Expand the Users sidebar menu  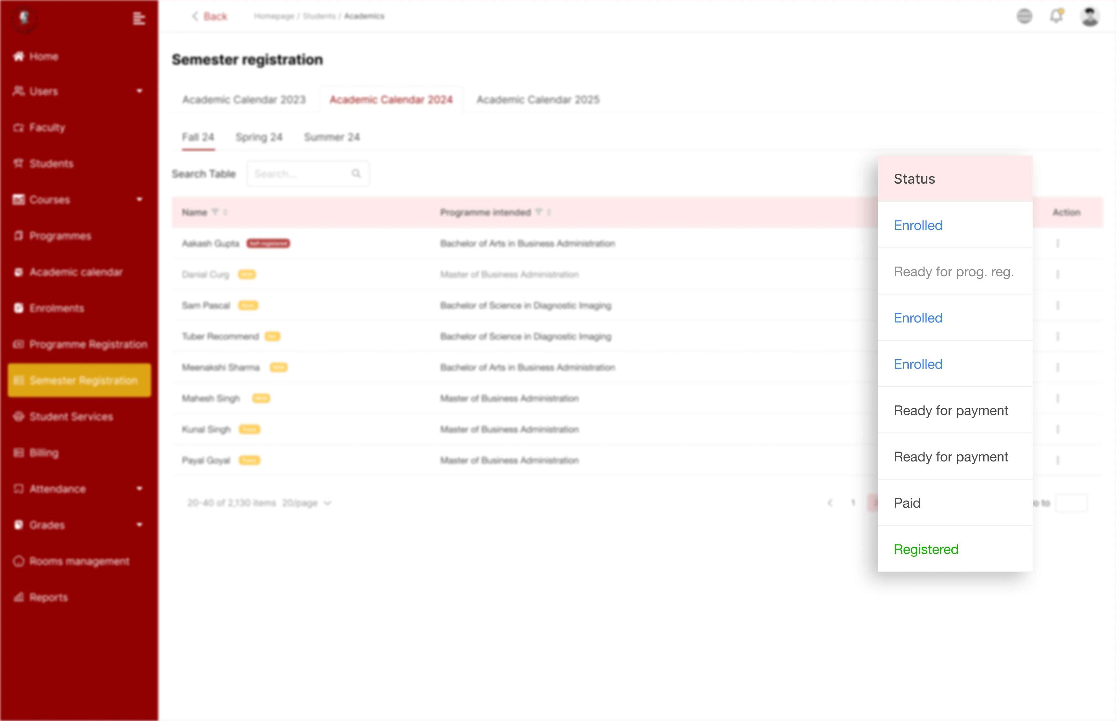139,91
